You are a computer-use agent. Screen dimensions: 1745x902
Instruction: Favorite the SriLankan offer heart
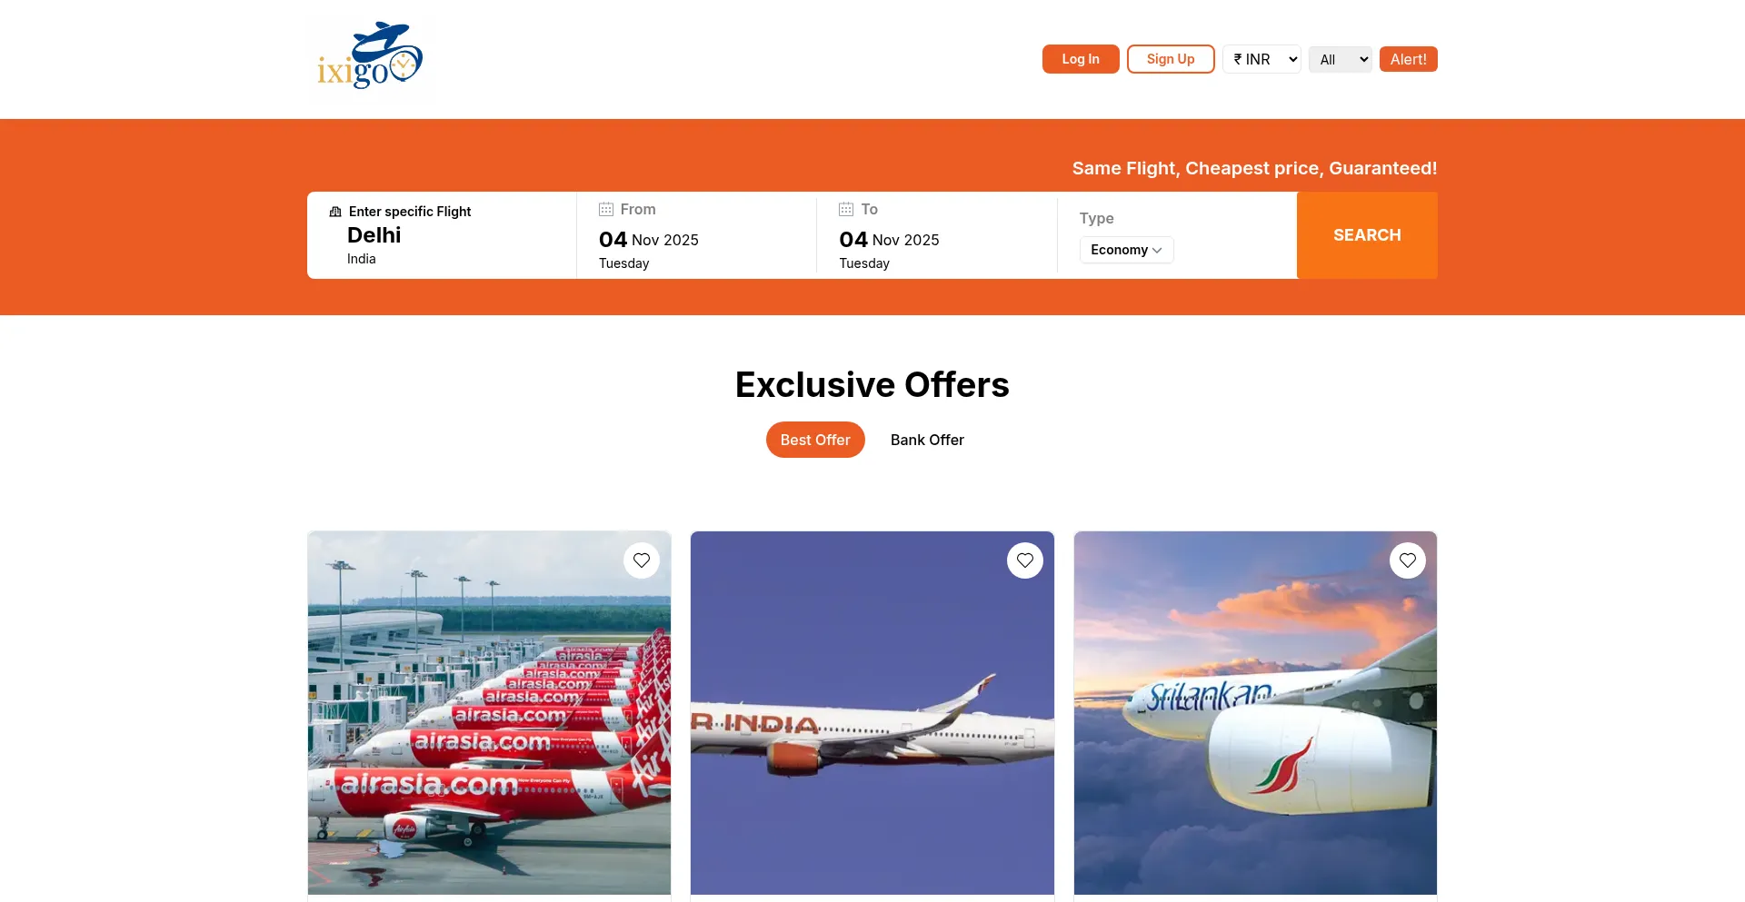[1407, 560]
